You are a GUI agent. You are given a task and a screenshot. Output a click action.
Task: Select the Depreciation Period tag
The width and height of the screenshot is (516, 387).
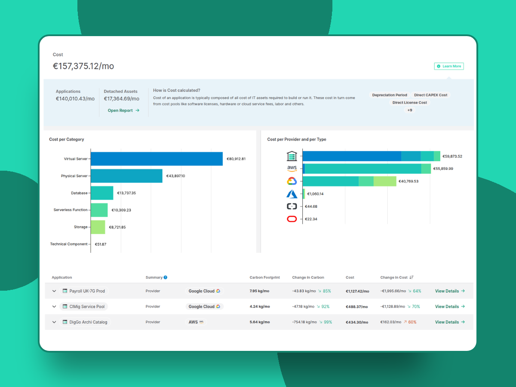coord(390,95)
